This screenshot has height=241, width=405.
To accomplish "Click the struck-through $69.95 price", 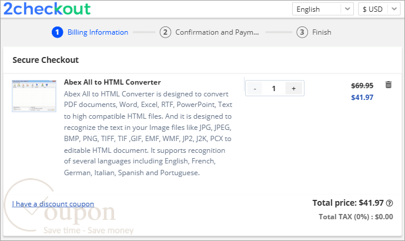I will tap(362, 85).
